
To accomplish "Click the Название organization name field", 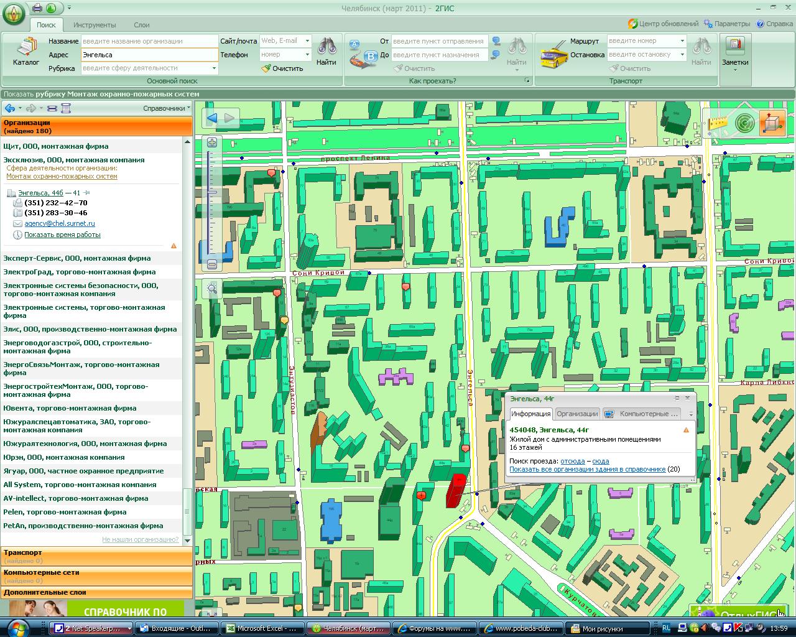I will pyautogui.click(x=149, y=41).
